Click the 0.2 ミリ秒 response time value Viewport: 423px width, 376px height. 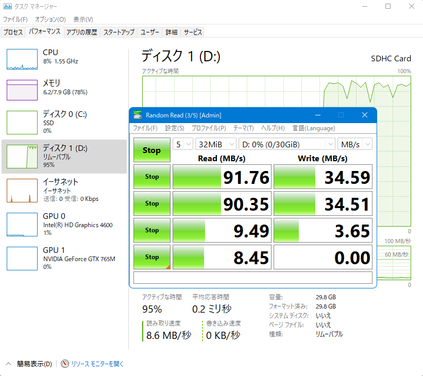(x=212, y=309)
